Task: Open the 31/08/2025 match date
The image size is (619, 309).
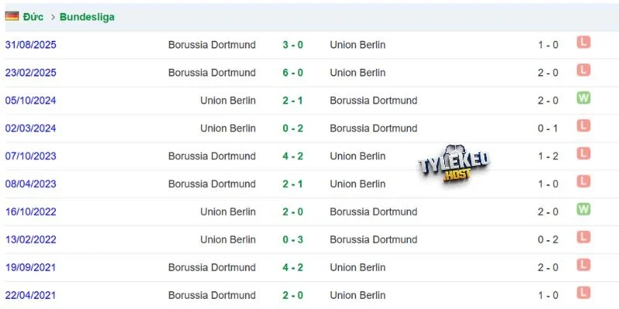Action: pos(31,45)
